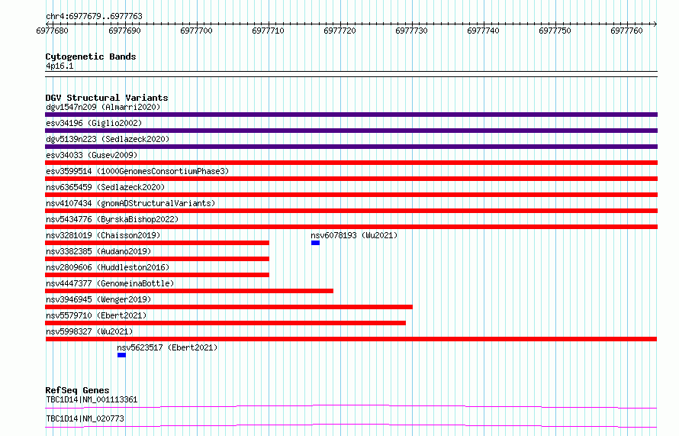679x436 pixels.
Task: Click the purple bar under dgv1547n209
Action: (351, 115)
